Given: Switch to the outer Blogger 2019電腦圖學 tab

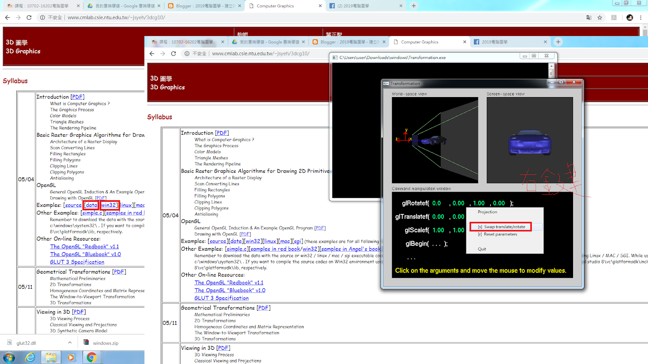Looking at the screenshot, I should pos(204,6).
